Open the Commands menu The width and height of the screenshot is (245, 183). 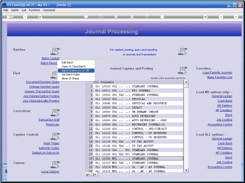49,10
